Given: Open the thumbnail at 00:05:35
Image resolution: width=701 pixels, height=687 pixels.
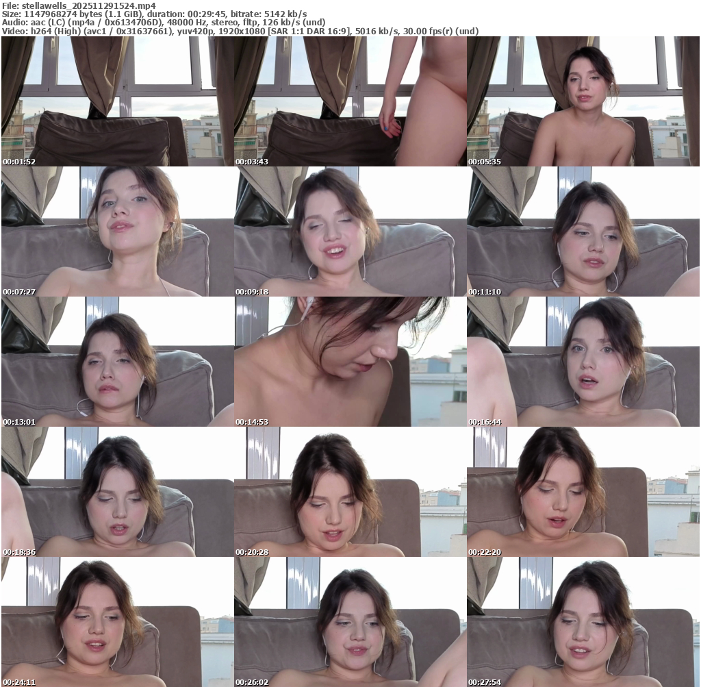Looking at the screenshot, I should [583, 101].
